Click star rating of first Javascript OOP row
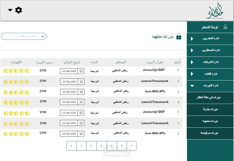The image size is (234, 161). (17, 71)
